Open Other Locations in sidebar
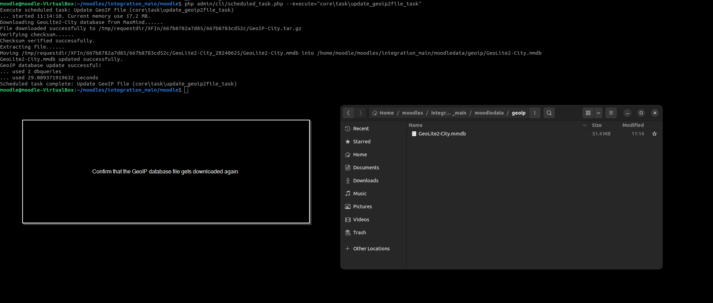The image size is (713, 303). pos(373,249)
